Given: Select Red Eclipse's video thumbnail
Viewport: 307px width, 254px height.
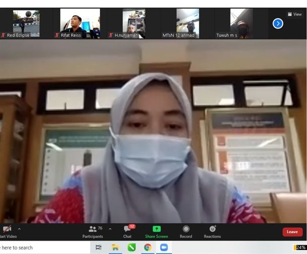Looking at the screenshot, I should (26, 23).
